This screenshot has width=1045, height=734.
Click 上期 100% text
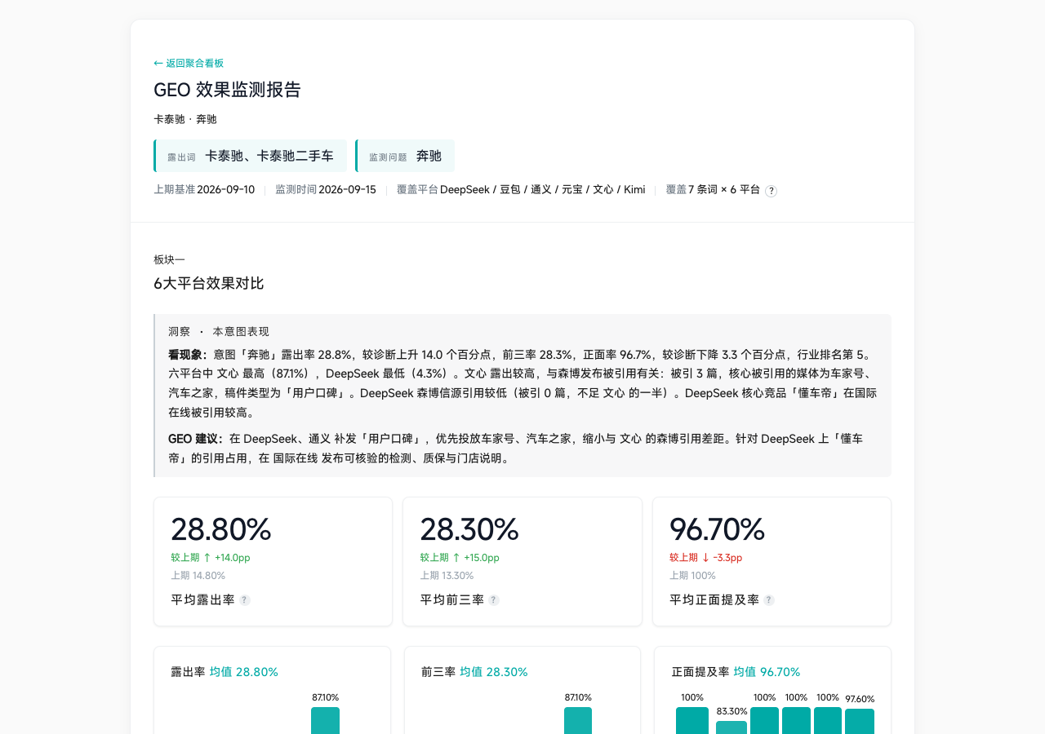[x=693, y=576]
